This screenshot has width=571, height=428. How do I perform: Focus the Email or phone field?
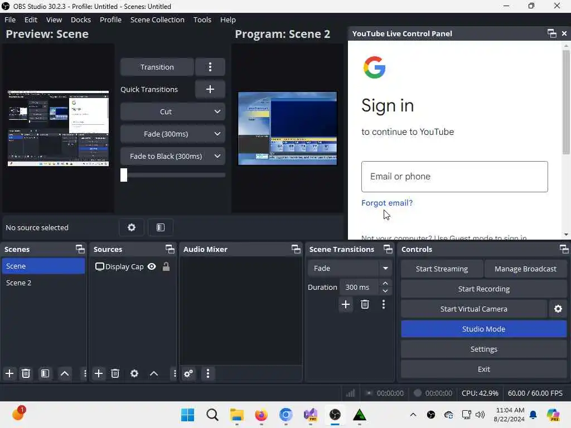click(x=454, y=177)
